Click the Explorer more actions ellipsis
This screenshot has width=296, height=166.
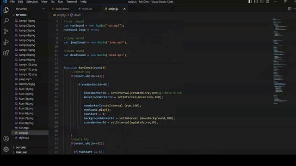(x=43, y=9)
